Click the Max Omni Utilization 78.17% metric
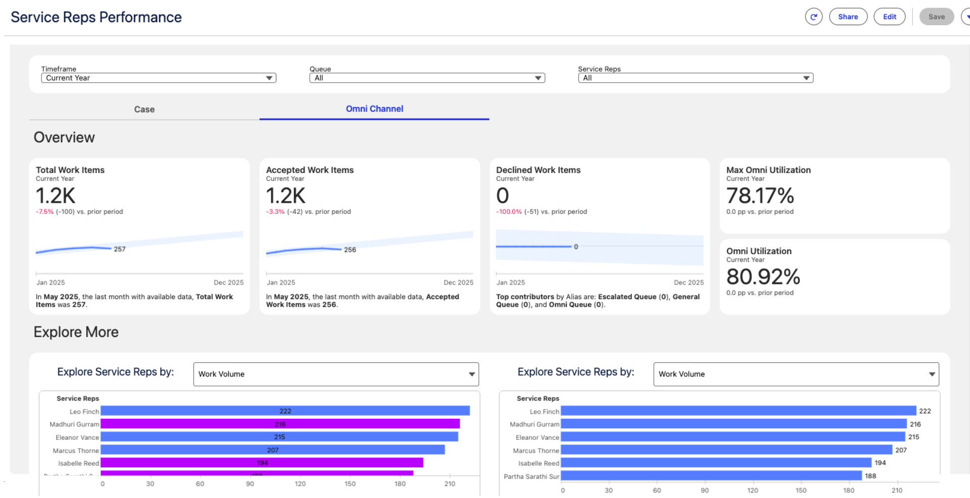 point(760,196)
